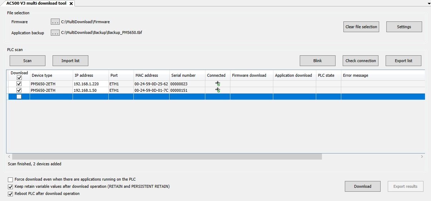Click the Backup_PM5650.tbf path text

click(102, 33)
